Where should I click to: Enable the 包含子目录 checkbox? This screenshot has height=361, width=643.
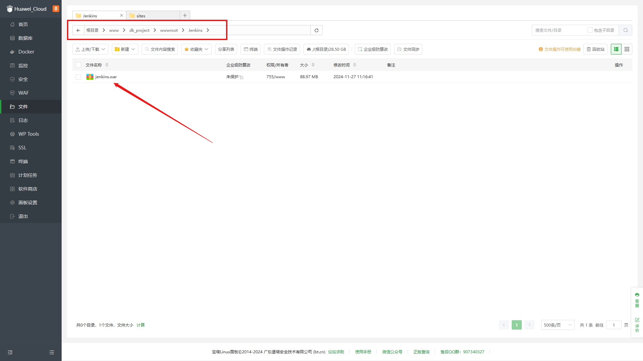590,30
